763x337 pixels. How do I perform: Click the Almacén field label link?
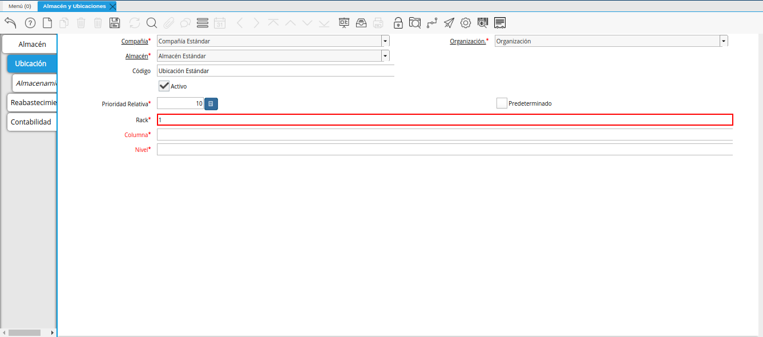tap(136, 56)
